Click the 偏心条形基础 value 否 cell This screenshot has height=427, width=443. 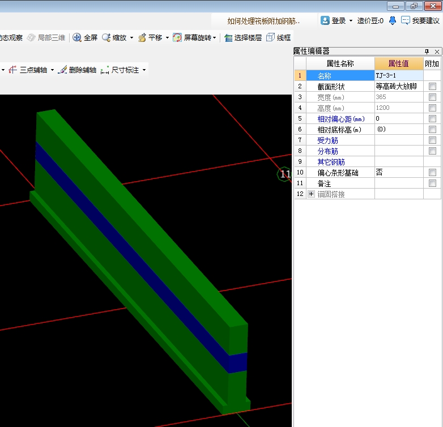399,172
